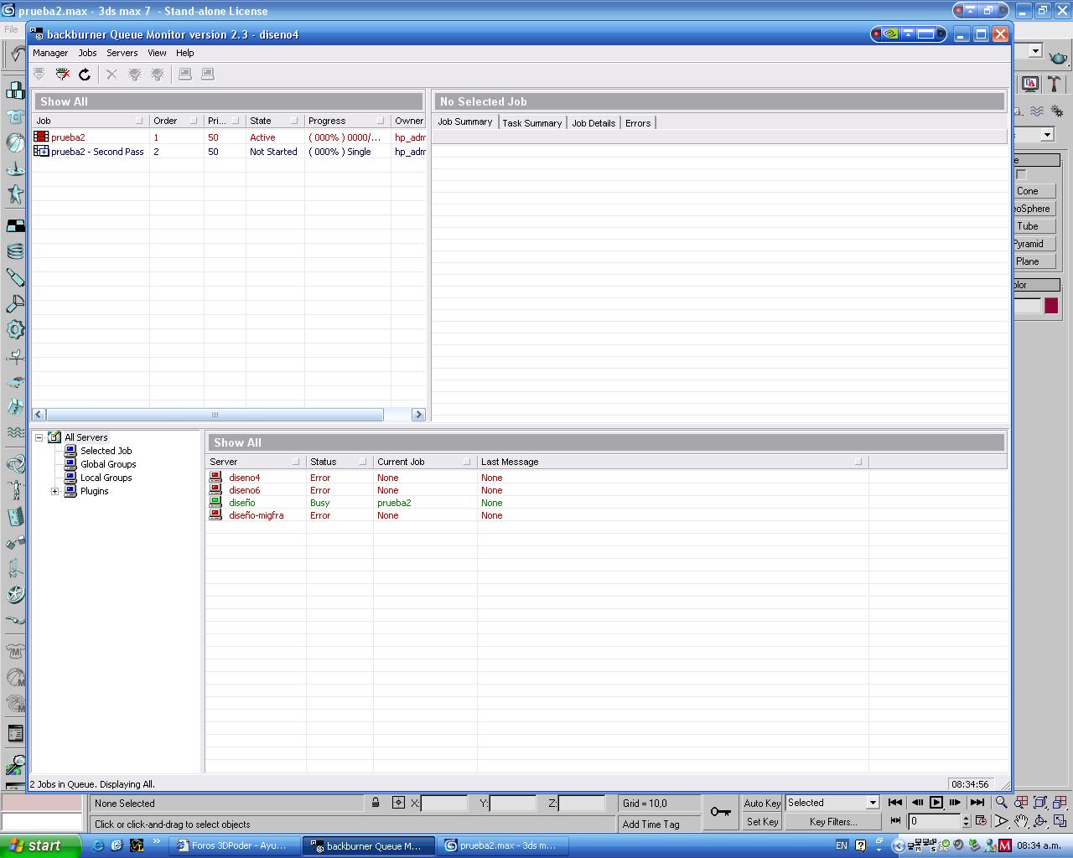The width and height of the screenshot is (1073, 858).
Task: Select the Zoom tool in 3ds max
Action: point(1001,802)
